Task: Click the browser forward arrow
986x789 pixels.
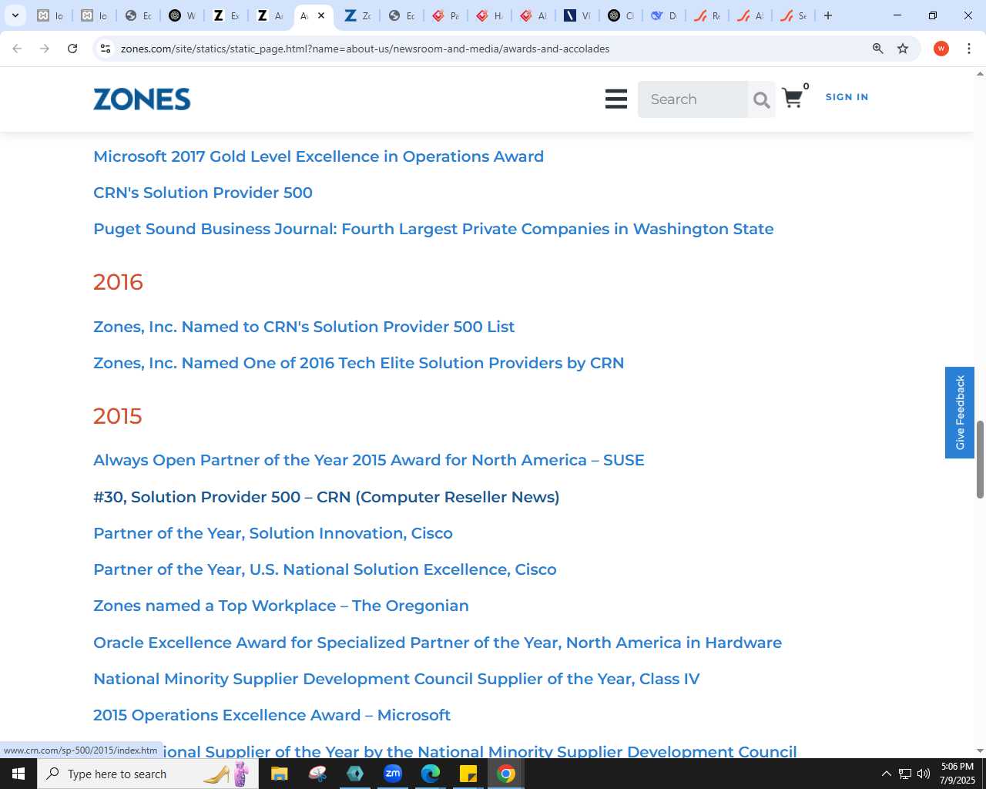Action: [x=45, y=49]
